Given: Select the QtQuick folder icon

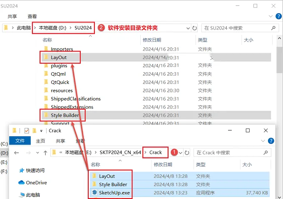Looking at the screenshot, I should (46, 82).
